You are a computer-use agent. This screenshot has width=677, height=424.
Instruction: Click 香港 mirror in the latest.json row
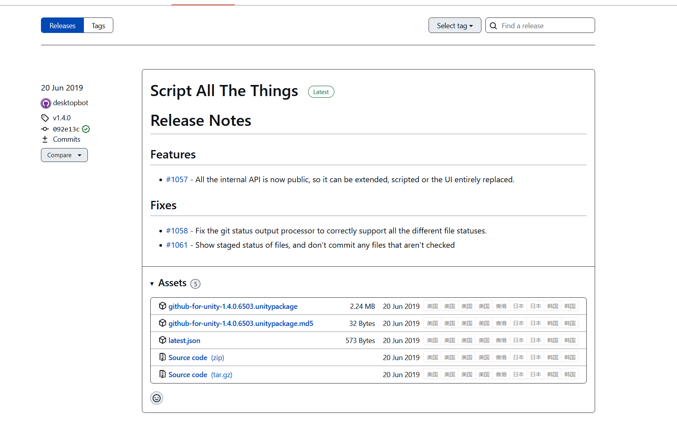501,341
